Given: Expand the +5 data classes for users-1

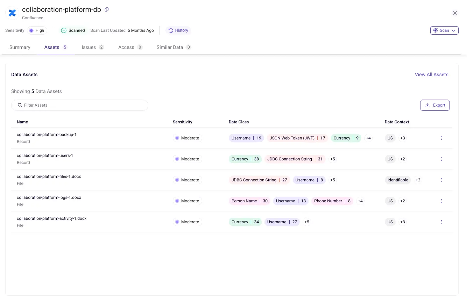Looking at the screenshot, I should pyautogui.click(x=332, y=159).
